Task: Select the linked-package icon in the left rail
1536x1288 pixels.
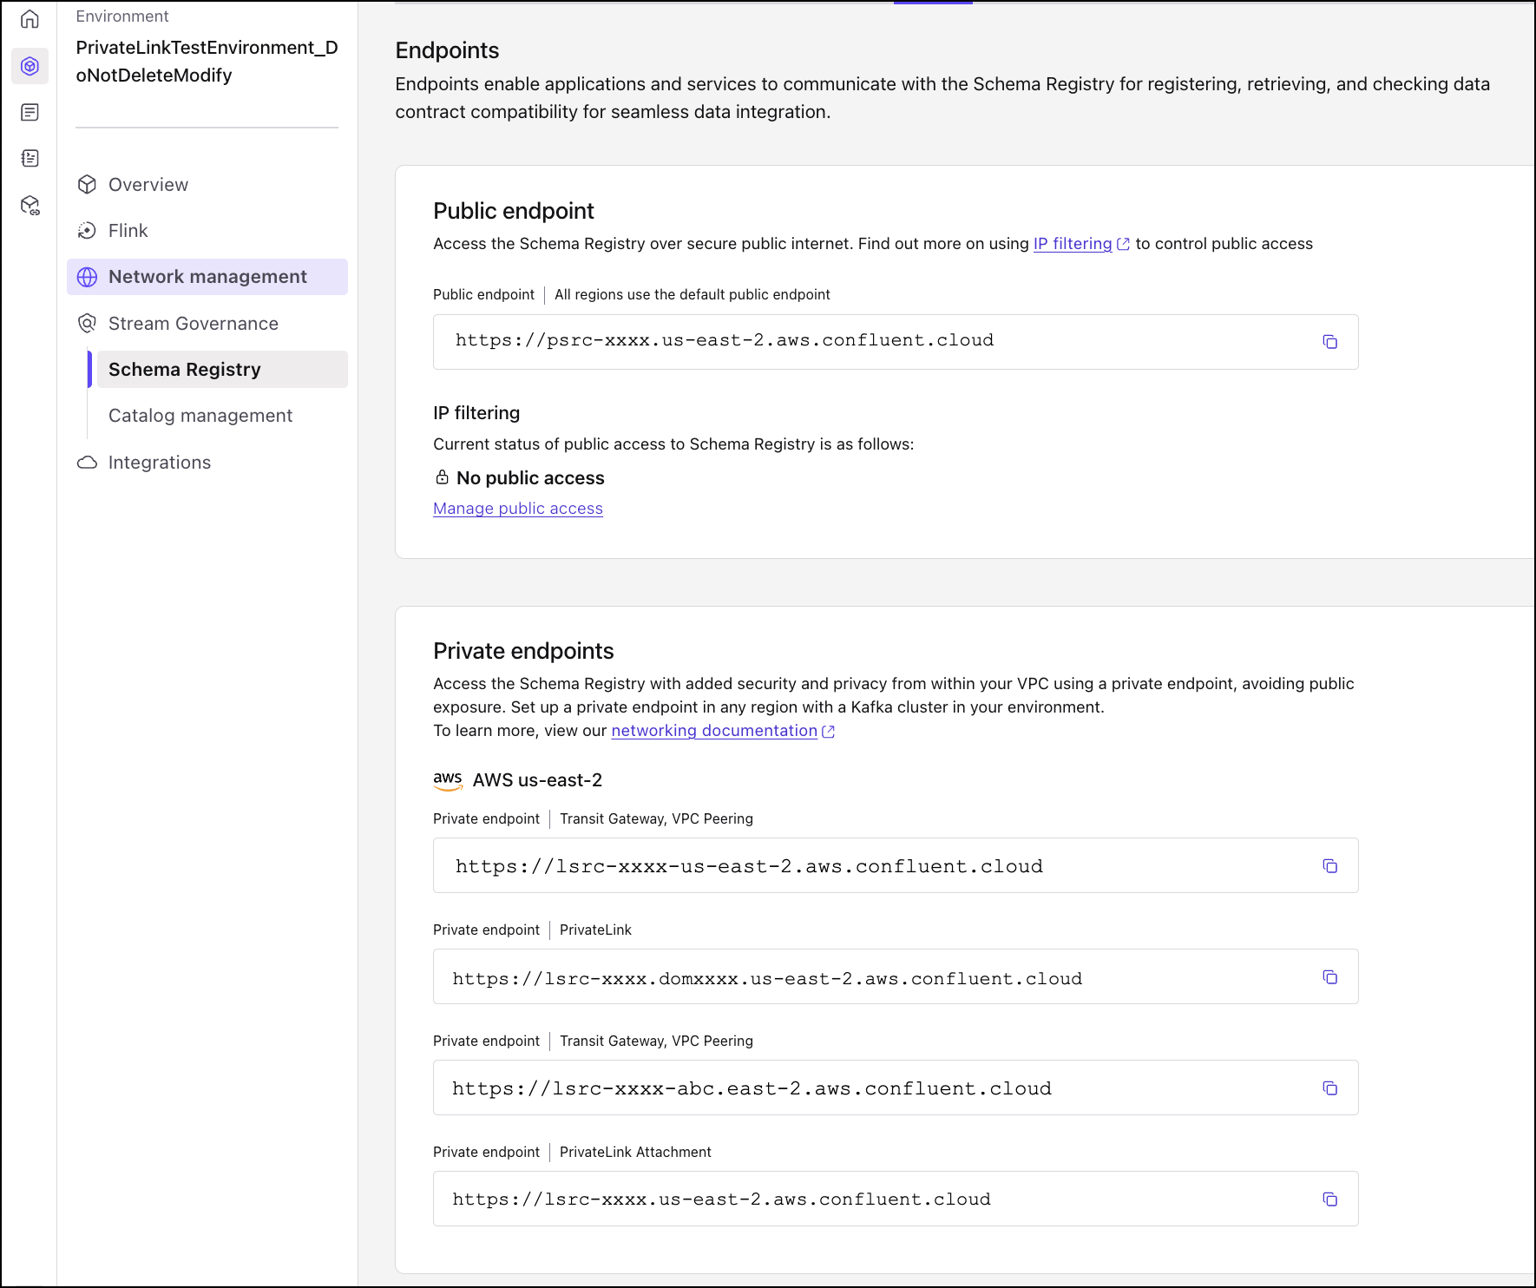Action: coord(30,205)
